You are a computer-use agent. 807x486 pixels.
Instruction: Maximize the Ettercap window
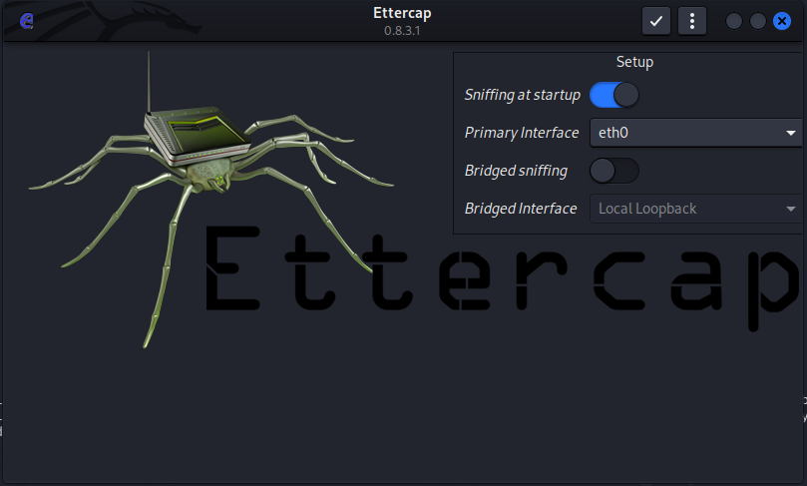pyautogui.click(x=758, y=21)
